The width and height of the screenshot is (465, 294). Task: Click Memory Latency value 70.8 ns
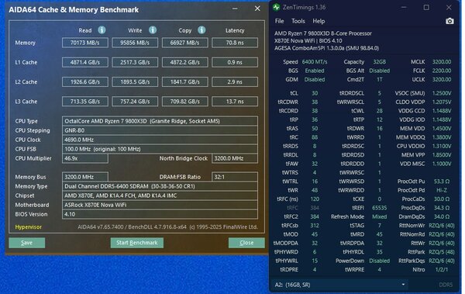(x=235, y=43)
